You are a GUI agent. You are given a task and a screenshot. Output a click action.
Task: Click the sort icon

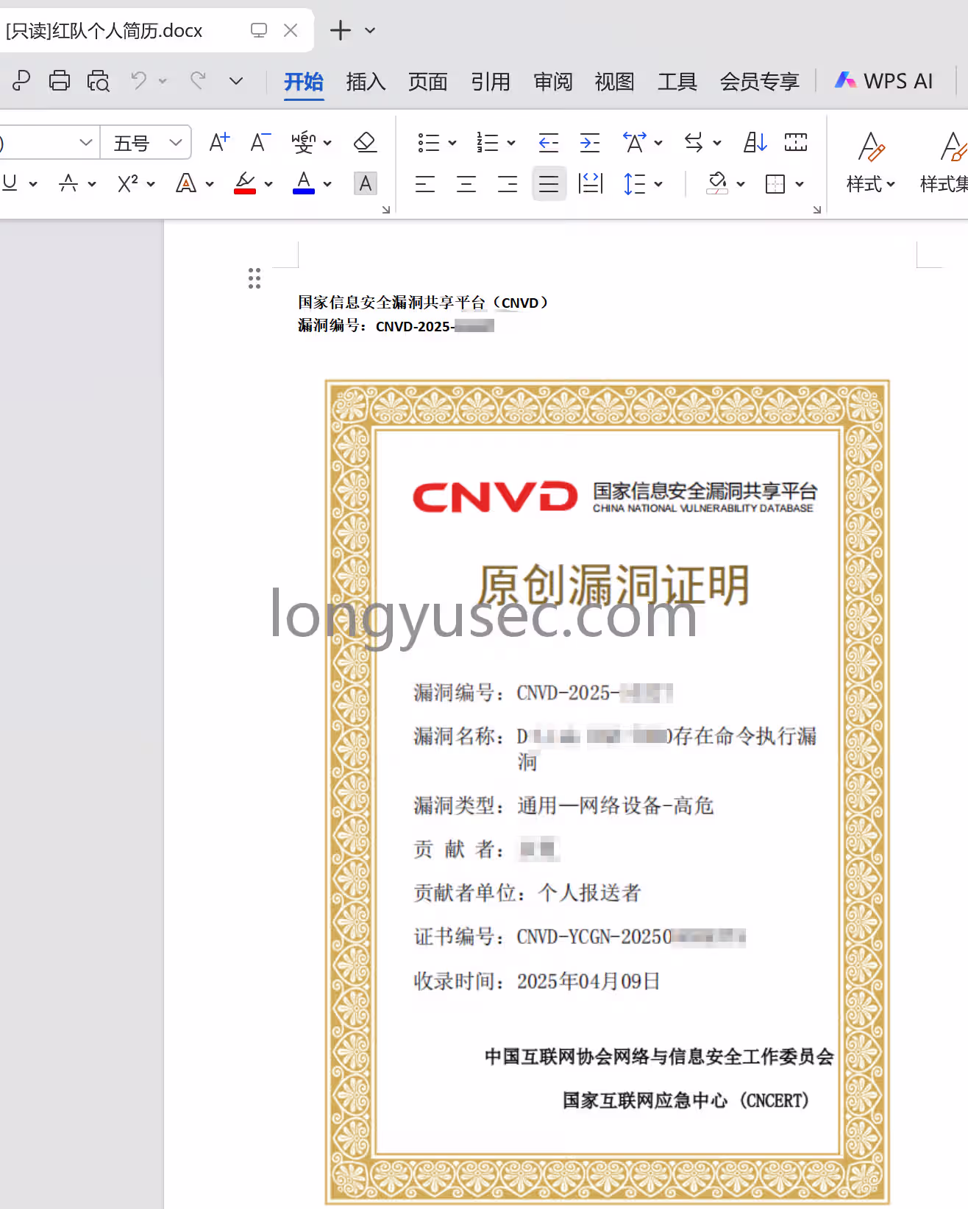(755, 142)
